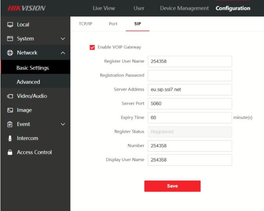
Task: Click the Access Control lock icon
Action: click(x=10, y=152)
